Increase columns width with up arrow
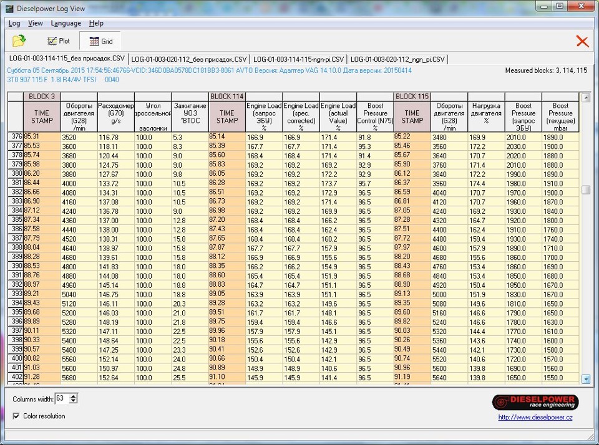 click(74, 395)
